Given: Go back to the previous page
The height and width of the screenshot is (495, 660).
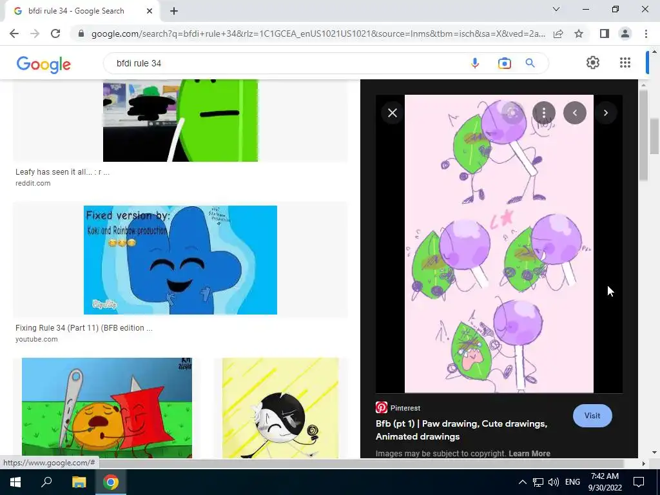Looking at the screenshot, I should [x=14, y=34].
